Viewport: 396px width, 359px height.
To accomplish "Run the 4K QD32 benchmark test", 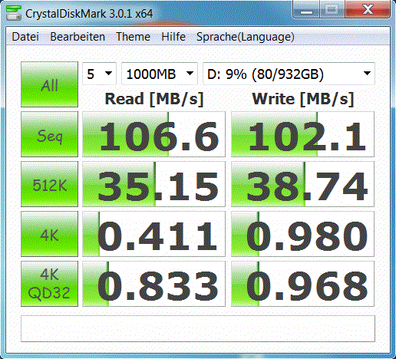I will (49, 284).
